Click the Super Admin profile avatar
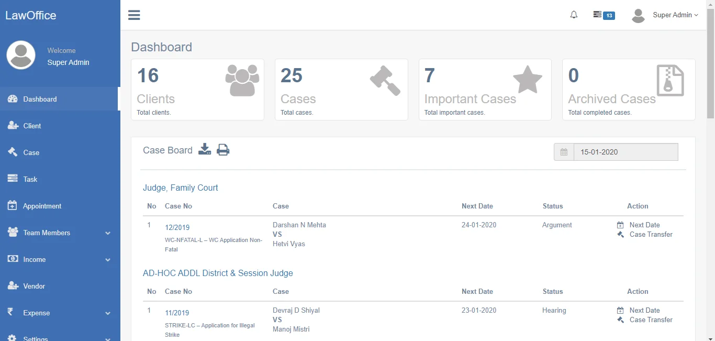 pos(638,15)
